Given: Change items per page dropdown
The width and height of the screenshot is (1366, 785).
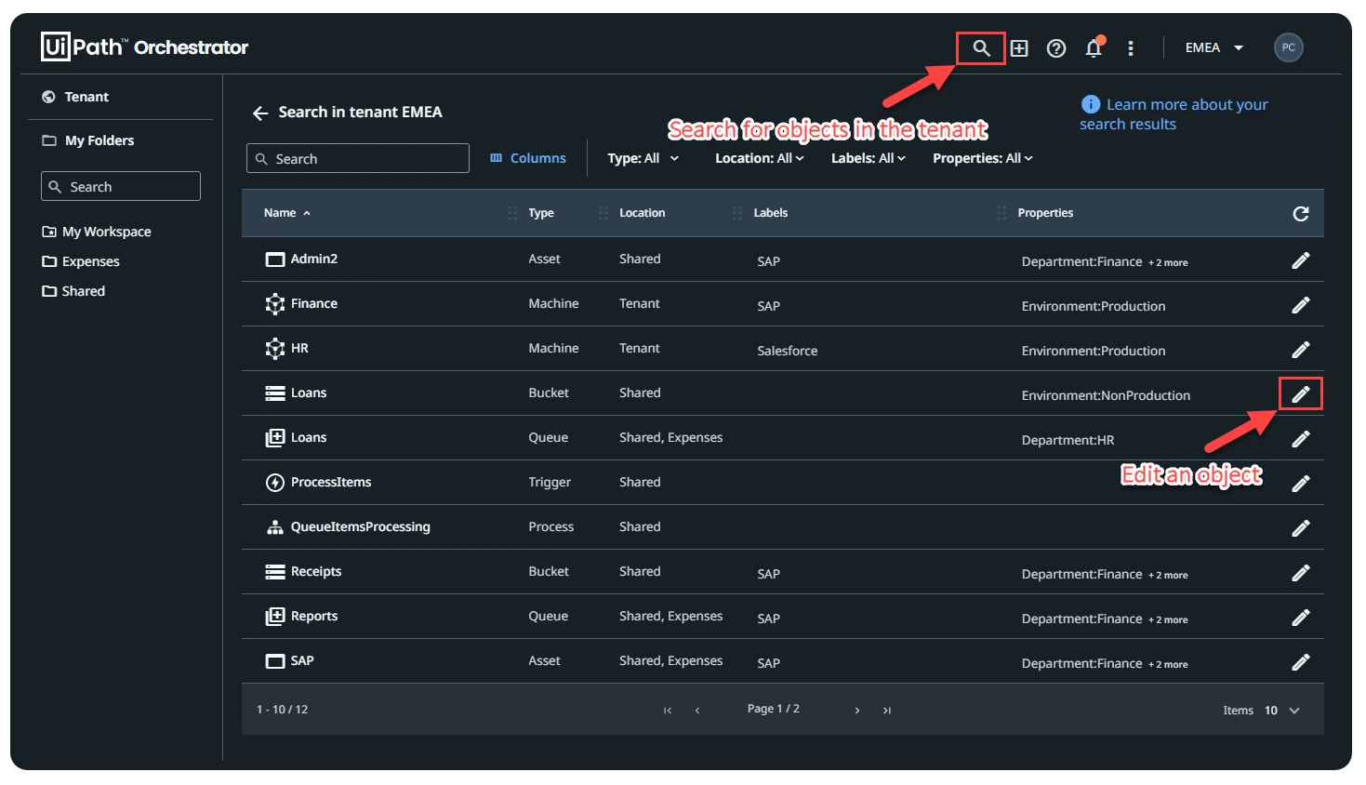Looking at the screenshot, I should tap(1282, 711).
